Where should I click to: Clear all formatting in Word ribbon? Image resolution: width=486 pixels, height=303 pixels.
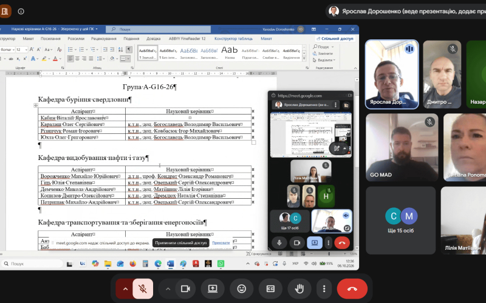[x=60, y=50]
